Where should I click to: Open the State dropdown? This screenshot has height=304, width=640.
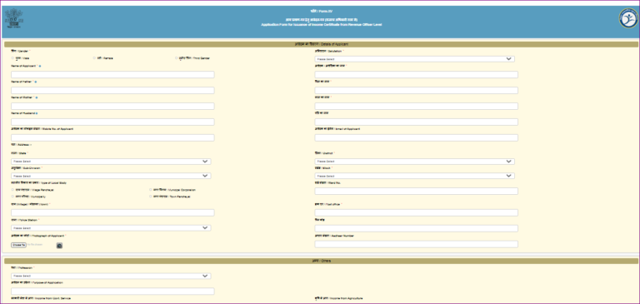pos(111,162)
